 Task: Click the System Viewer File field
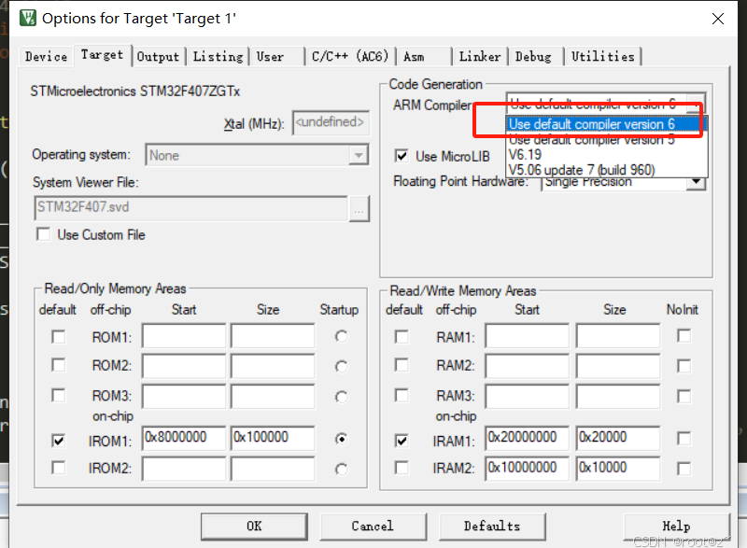point(191,208)
